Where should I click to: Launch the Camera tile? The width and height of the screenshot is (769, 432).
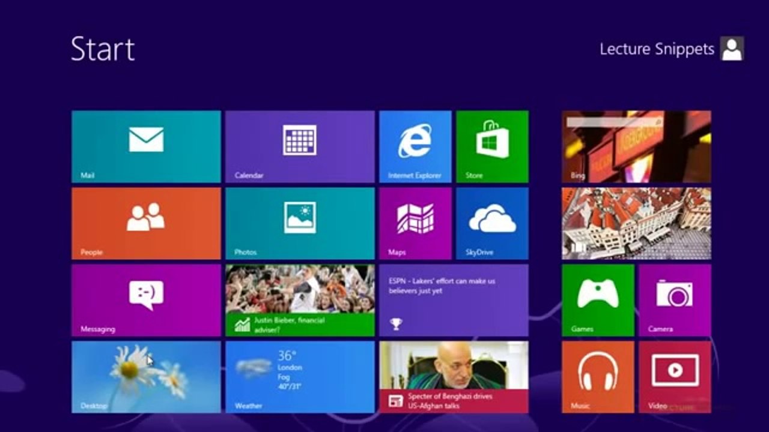coord(675,300)
